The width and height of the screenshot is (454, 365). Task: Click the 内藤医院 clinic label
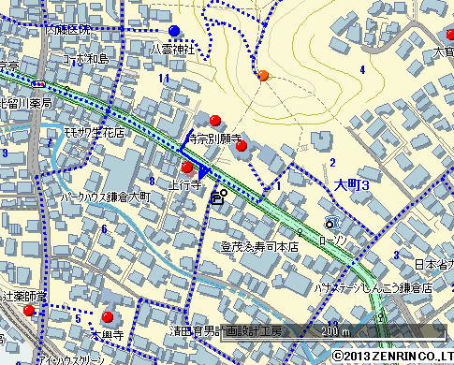pyautogui.click(x=67, y=30)
